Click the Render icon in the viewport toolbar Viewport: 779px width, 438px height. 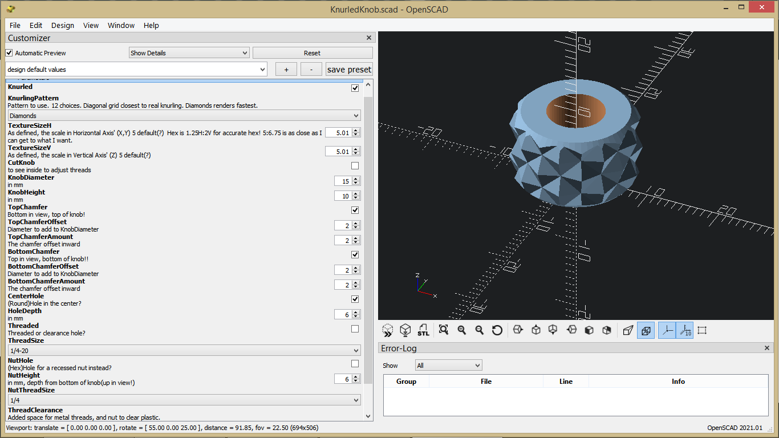click(x=406, y=330)
